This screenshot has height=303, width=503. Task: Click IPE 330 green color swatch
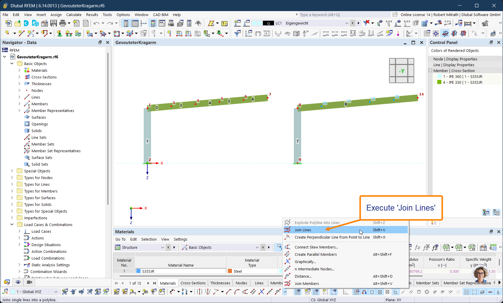[439, 82]
